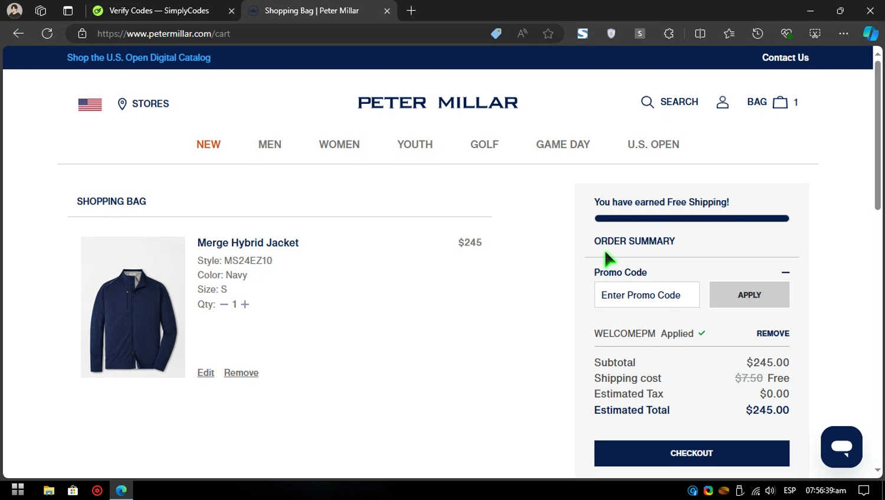Viewport: 885px width, 500px height.
Task: Open File Explorer from taskbar
Action: point(49,490)
